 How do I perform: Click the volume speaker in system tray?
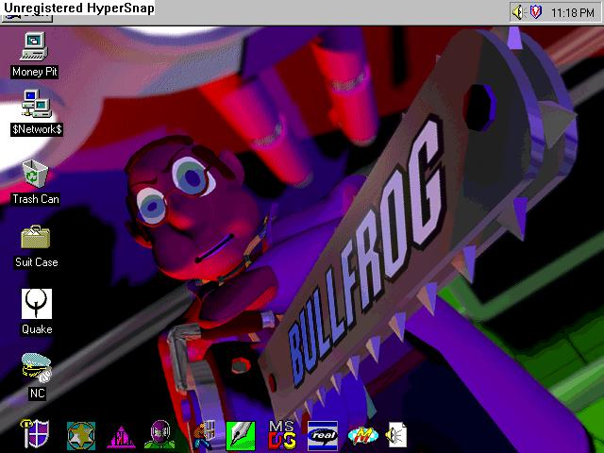[518, 12]
